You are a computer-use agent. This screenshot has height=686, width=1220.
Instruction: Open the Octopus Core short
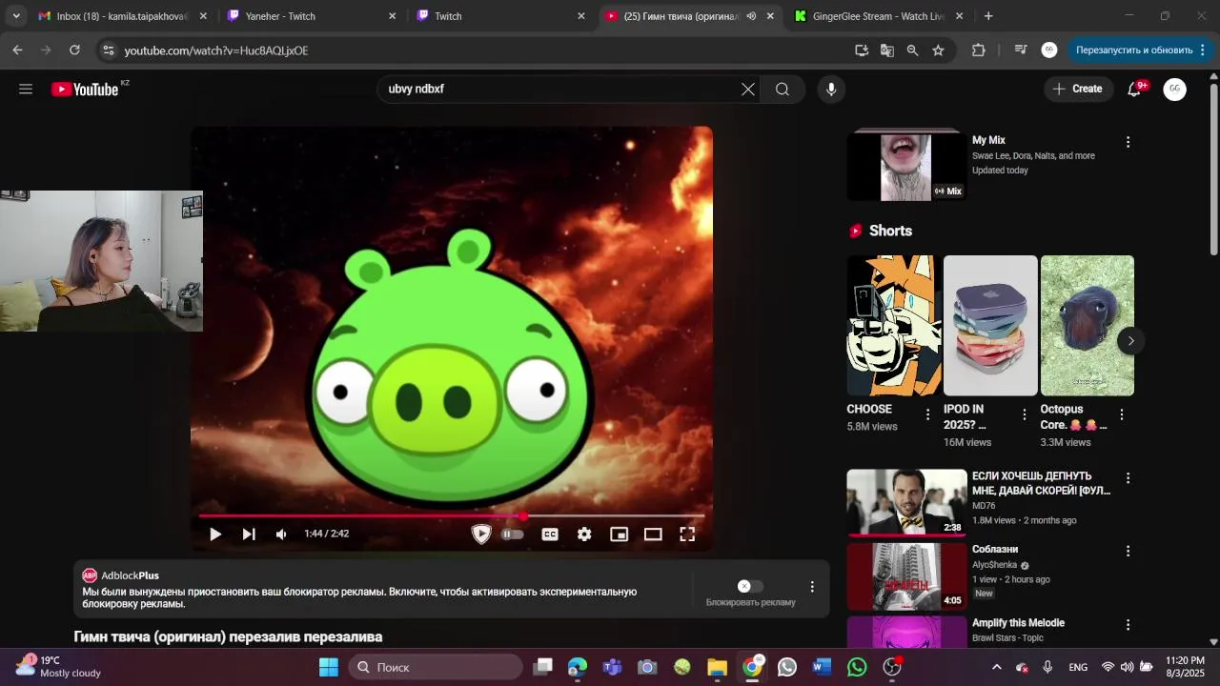coord(1088,325)
